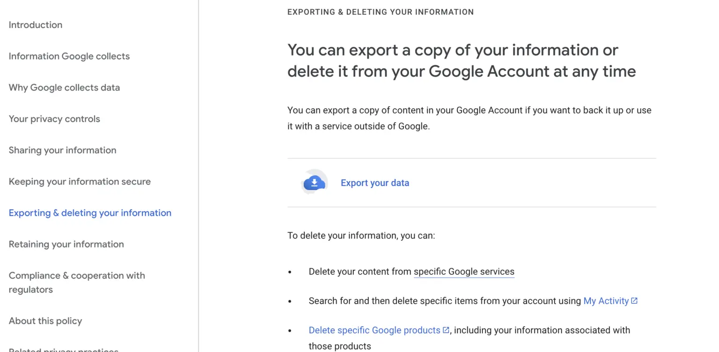Open Sharing your information section
The height and width of the screenshot is (352, 719).
62,150
